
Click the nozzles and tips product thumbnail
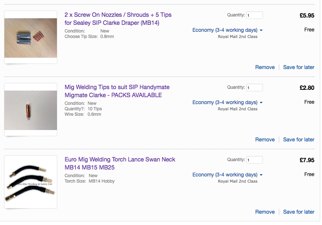click(x=31, y=37)
